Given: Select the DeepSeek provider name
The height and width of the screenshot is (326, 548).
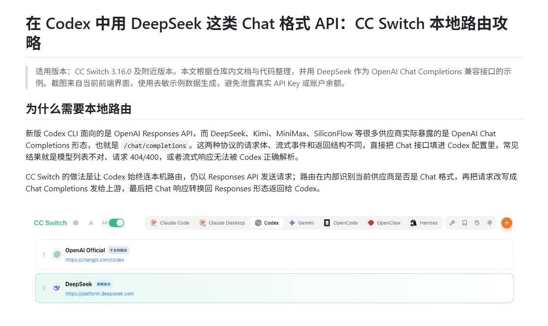Looking at the screenshot, I should 79,284.
